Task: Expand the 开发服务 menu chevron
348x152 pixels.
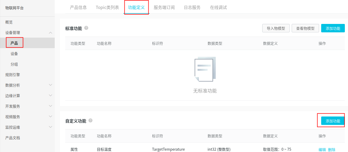Action: click(51, 106)
